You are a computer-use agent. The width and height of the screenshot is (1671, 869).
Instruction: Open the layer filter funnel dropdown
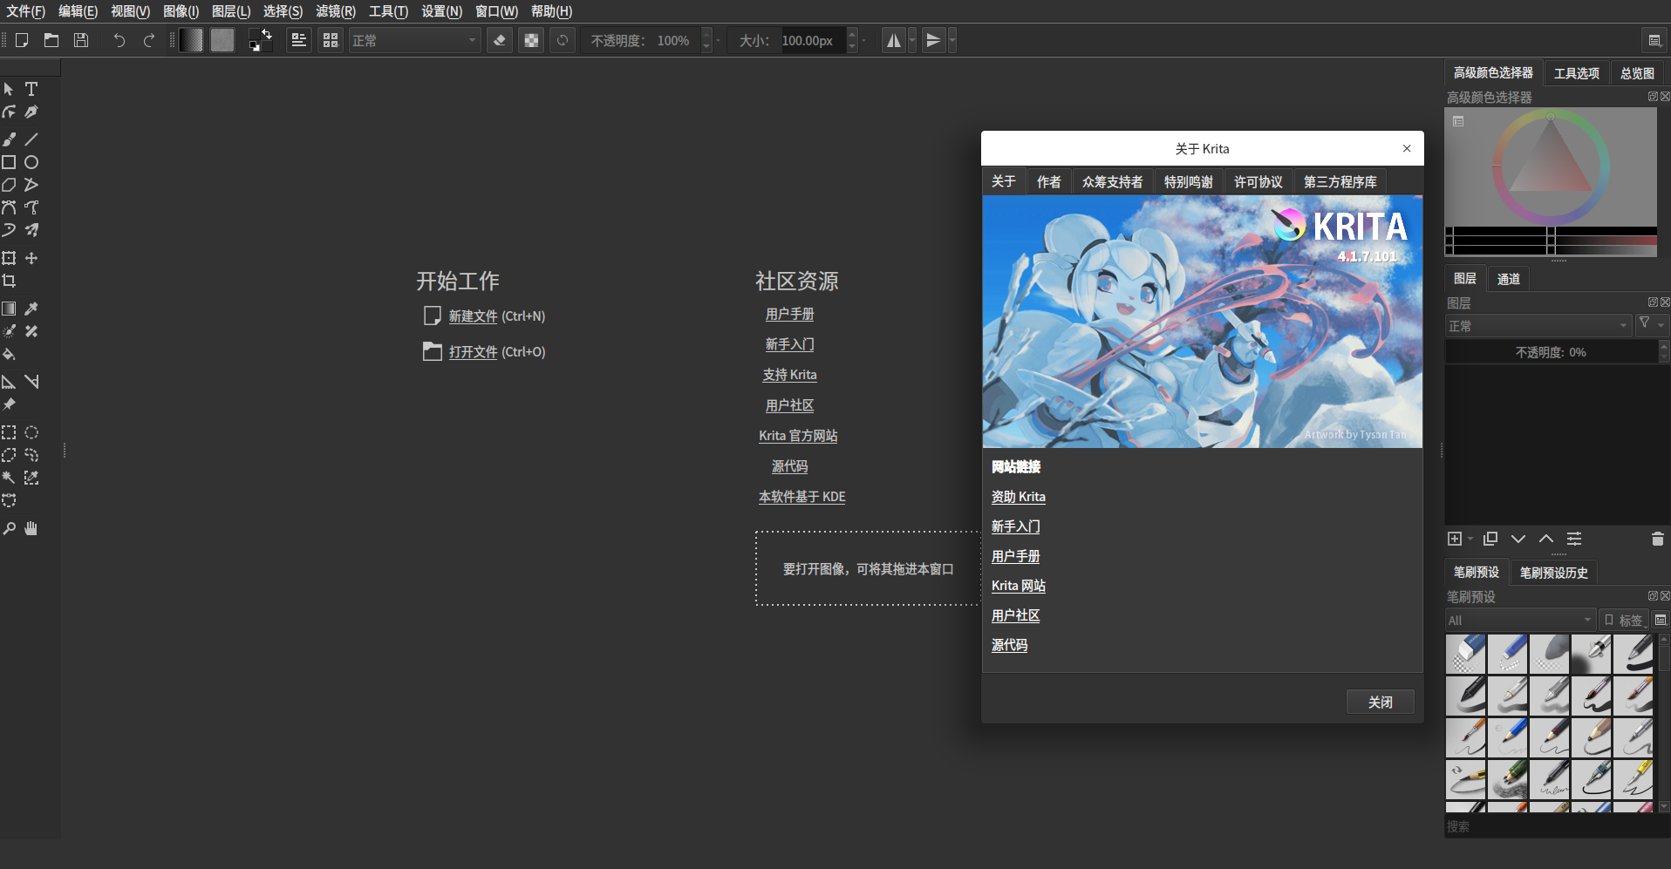1650,324
